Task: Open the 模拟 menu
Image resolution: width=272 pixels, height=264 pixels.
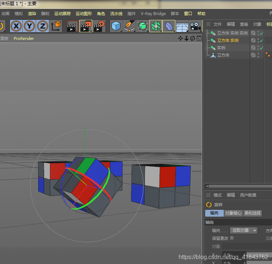Action: pos(19,14)
